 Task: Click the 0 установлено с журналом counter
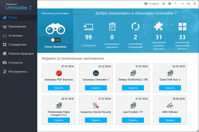(x=112, y=41)
